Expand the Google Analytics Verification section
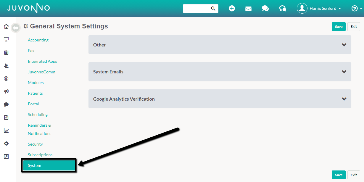Image resolution: width=364 pixels, height=182 pixels. [x=220, y=99]
